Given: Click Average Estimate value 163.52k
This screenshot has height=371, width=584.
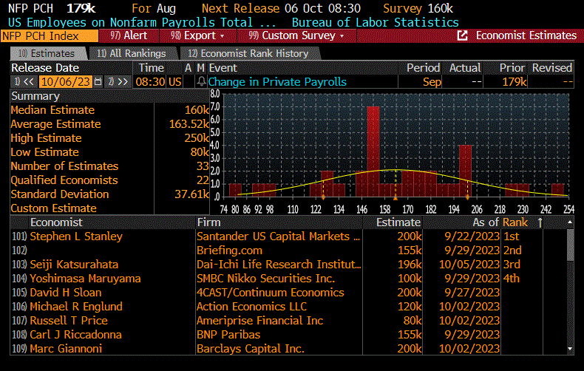Looking at the screenshot, I should coord(189,124).
